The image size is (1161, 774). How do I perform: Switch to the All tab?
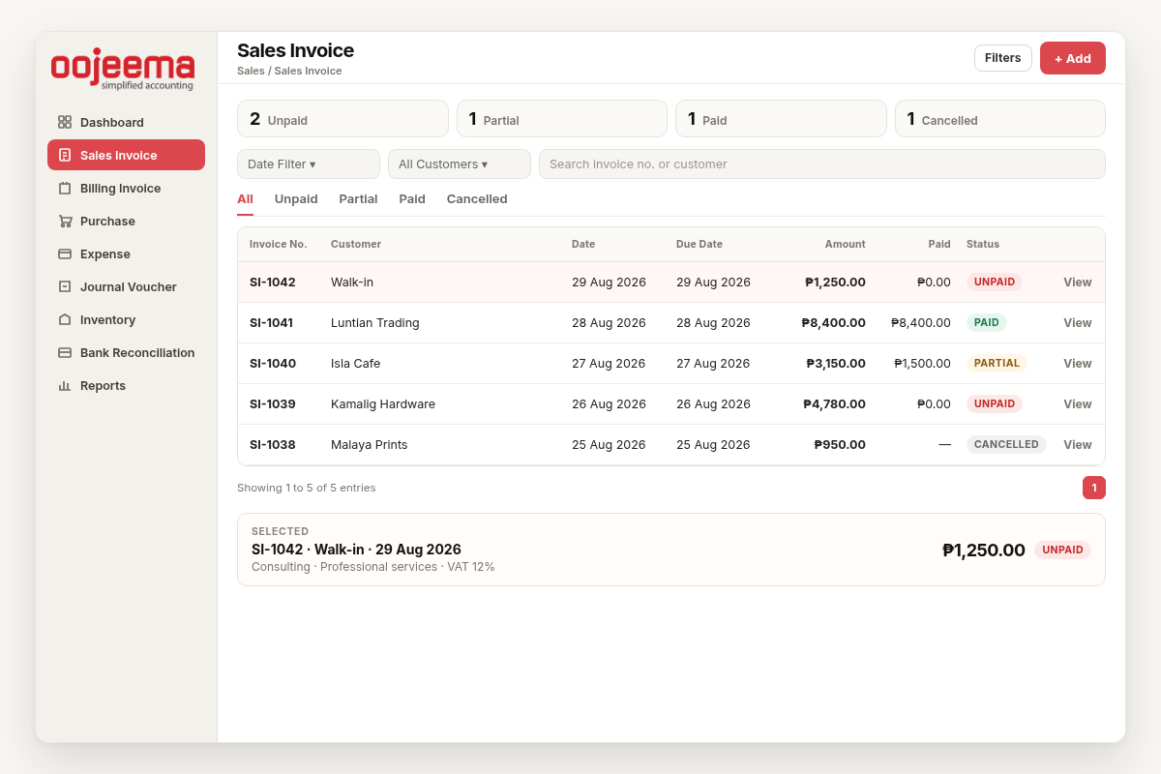(245, 199)
